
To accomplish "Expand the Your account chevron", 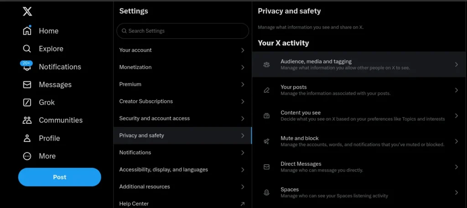I will click(242, 51).
